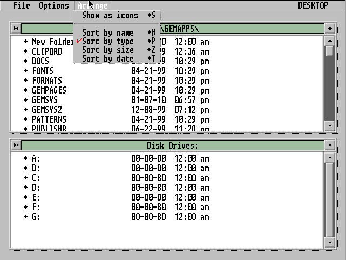This screenshot has width=346, height=260.
Task: Open the Options menu
Action: [x=54, y=6]
